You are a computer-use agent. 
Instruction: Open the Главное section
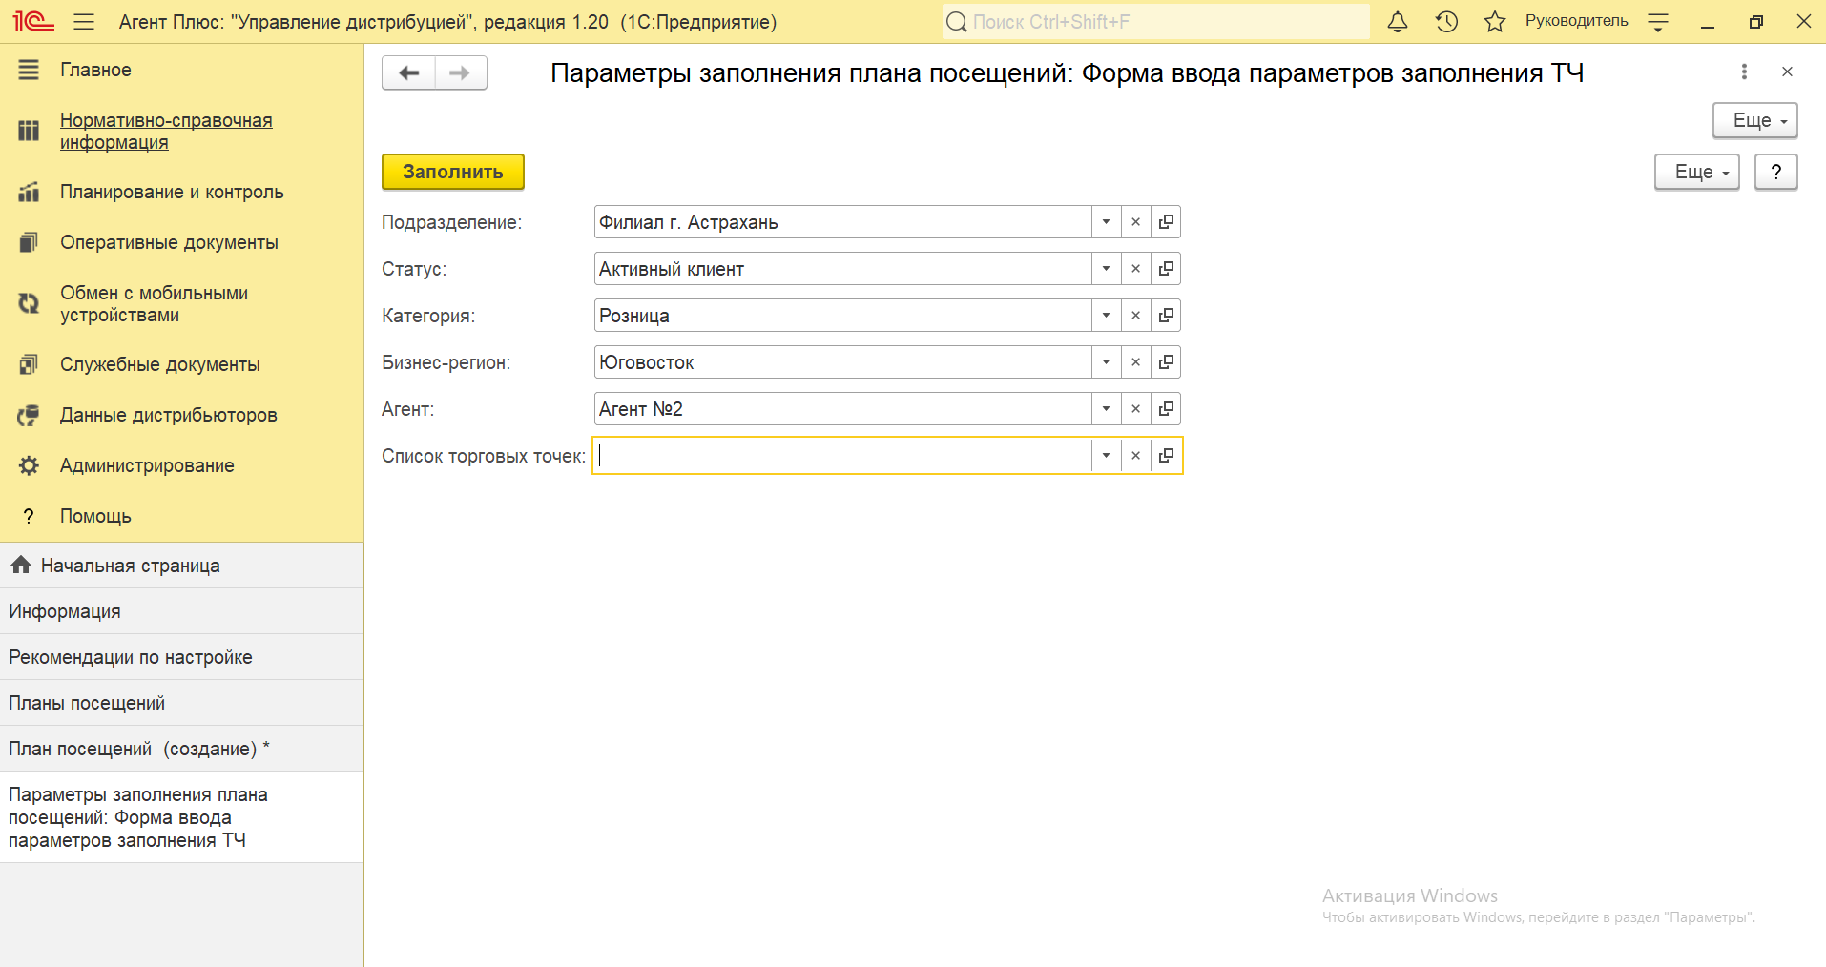click(95, 70)
